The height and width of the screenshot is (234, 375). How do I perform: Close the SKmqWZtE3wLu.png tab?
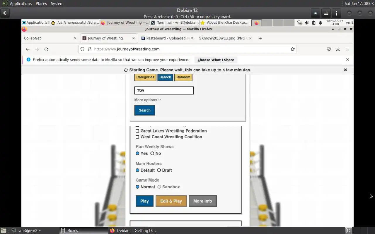[x=251, y=38]
